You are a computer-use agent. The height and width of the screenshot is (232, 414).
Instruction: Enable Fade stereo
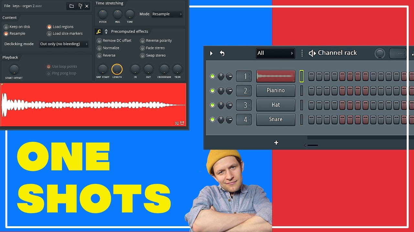(x=153, y=48)
